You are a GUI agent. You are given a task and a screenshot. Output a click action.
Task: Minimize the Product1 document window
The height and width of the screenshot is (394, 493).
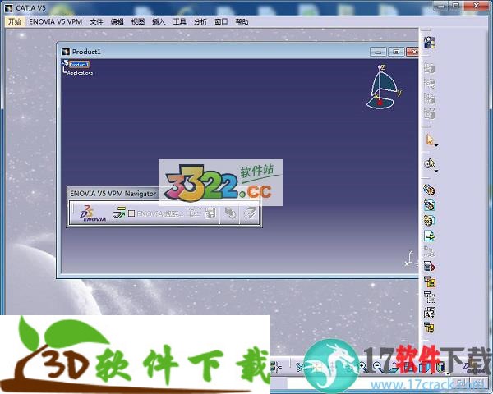(378, 52)
